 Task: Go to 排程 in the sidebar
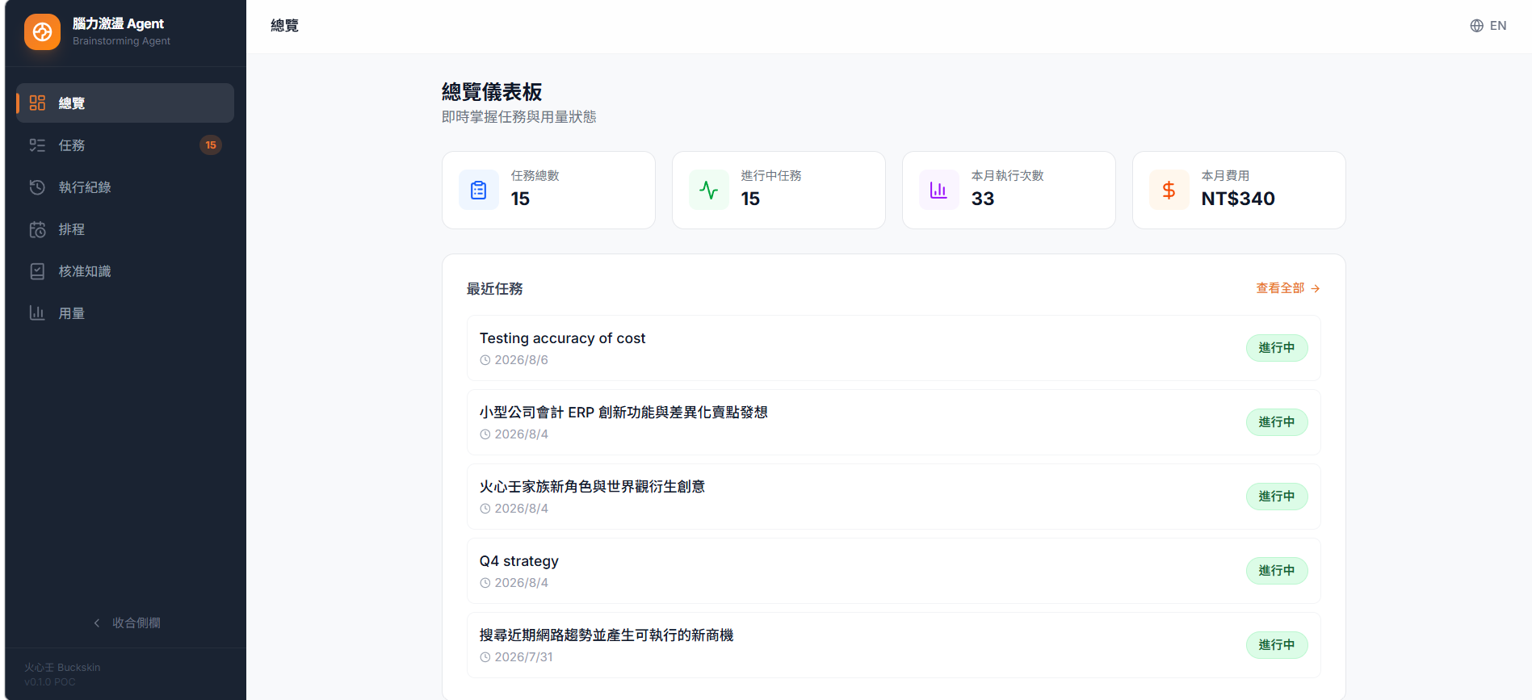point(125,229)
